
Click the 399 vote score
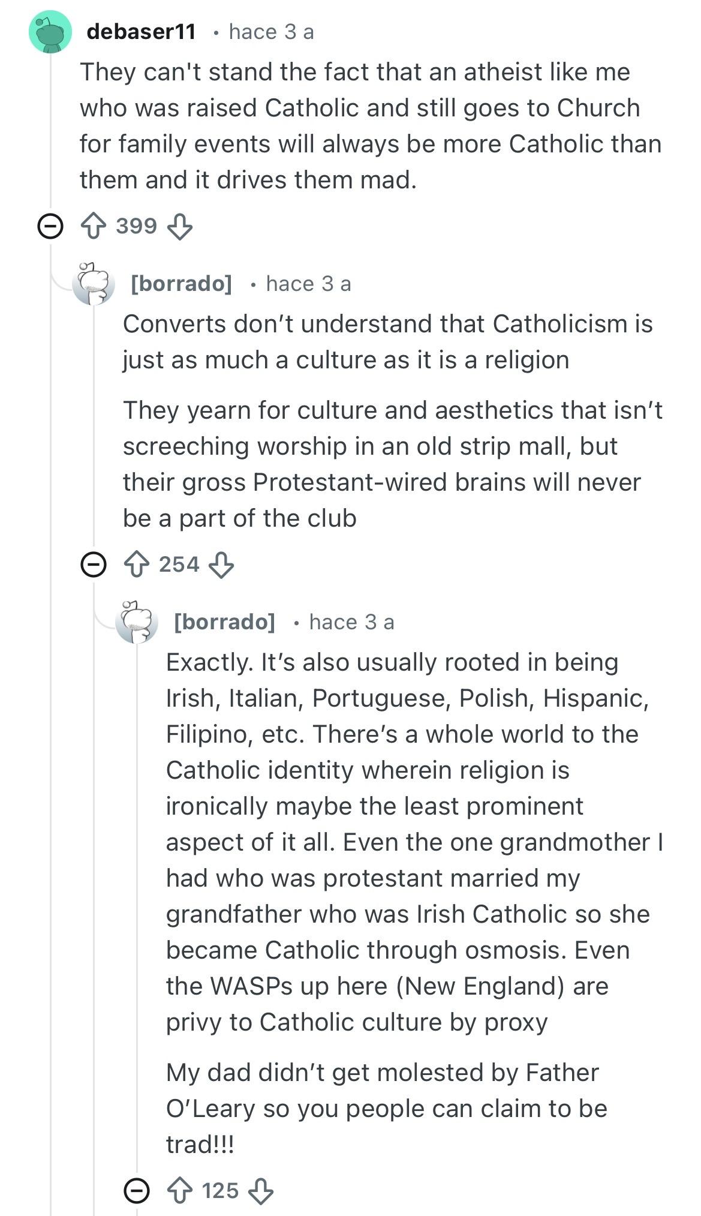pos(136,226)
